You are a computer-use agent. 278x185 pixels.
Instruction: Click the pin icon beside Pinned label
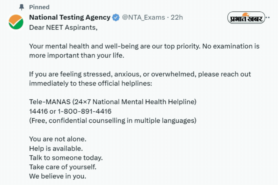coord(21,7)
